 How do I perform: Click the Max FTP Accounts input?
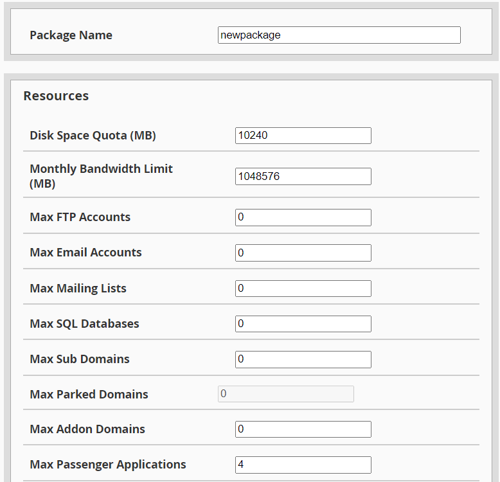pyautogui.click(x=303, y=217)
